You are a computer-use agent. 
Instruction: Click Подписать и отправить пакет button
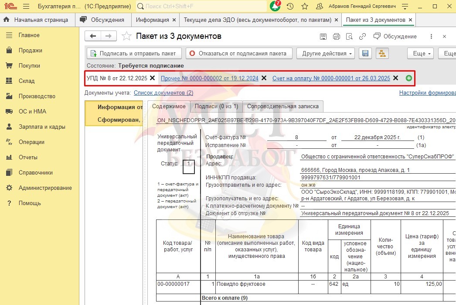click(133, 53)
